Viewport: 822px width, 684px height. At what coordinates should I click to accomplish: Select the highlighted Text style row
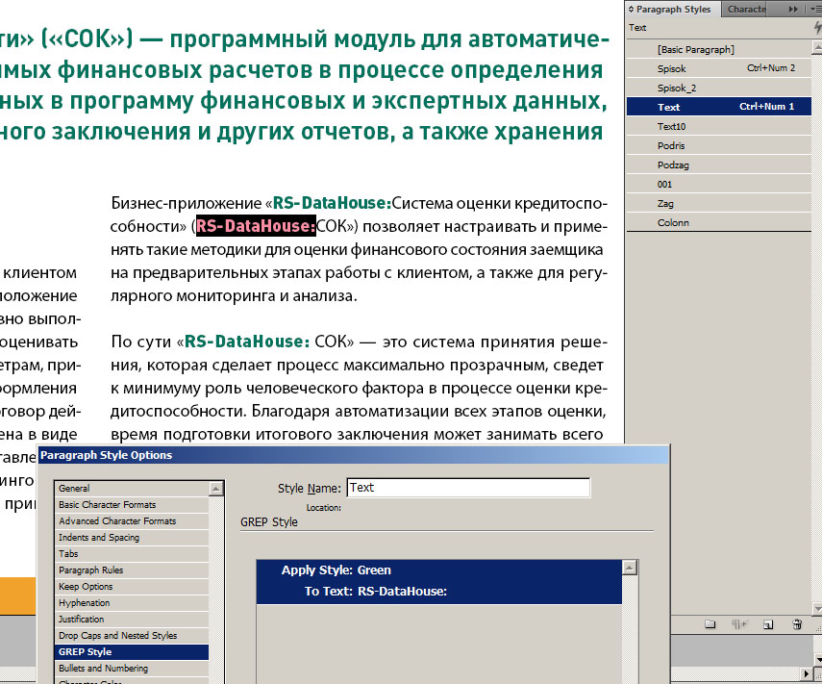pos(719,107)
